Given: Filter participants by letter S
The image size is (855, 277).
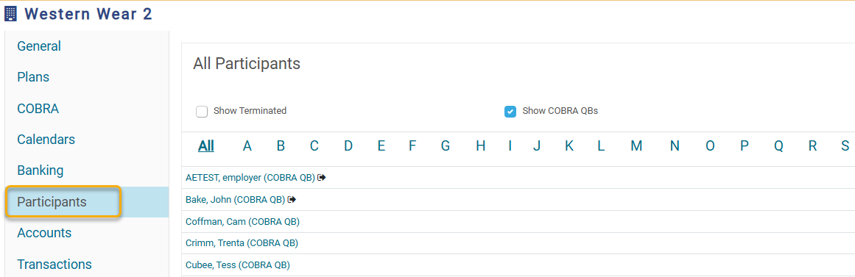Looking at the screenshot, I should click(845, 145).
